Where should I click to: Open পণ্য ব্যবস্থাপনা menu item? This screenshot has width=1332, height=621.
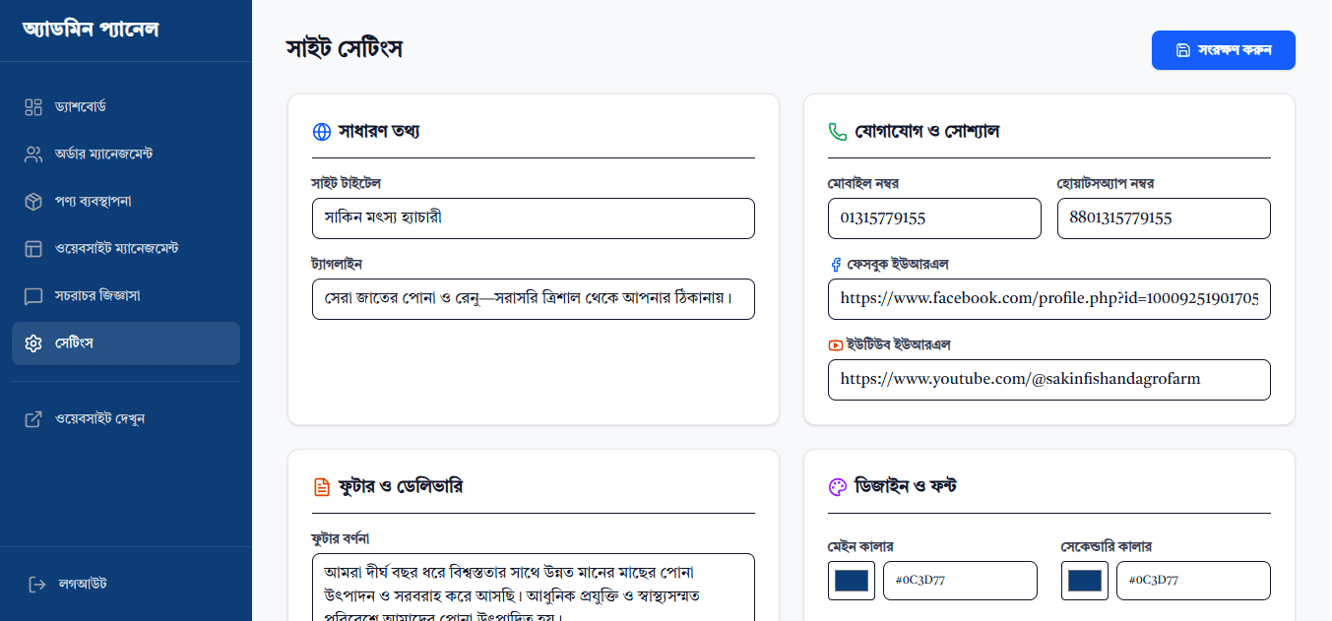[x=94, y=201]
